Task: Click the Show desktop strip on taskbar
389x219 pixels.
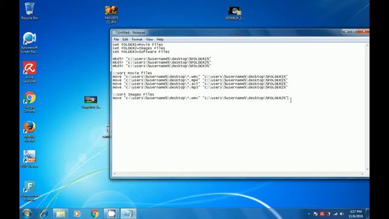Action: coord(368,214)
